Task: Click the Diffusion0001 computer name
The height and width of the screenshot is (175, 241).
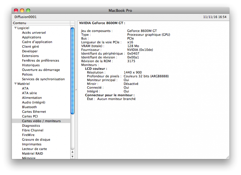Action: point(26,17)
